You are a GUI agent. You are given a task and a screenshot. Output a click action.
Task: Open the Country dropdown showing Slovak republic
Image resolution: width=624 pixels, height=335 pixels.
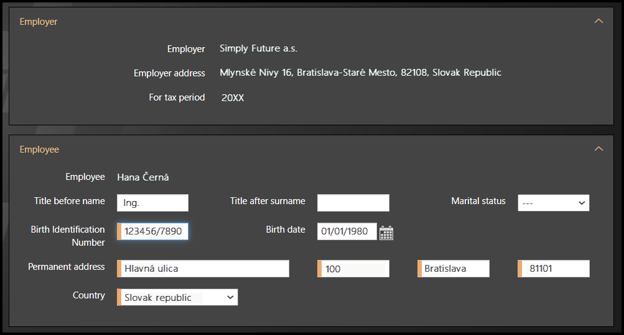coord(178,298)
